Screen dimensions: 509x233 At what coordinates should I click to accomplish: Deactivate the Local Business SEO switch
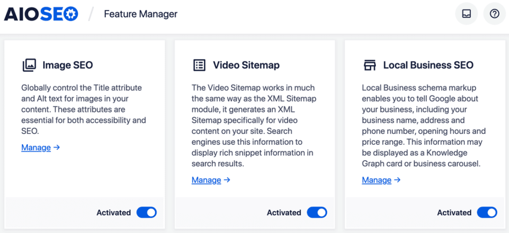(x=487, y=213)
